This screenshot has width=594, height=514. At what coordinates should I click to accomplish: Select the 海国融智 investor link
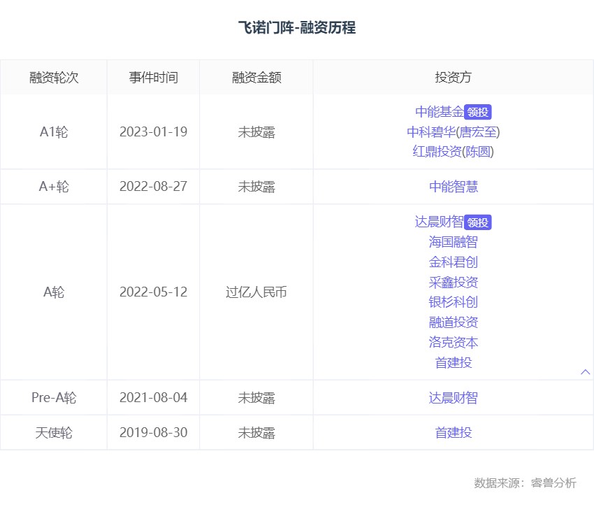[454, 242]
